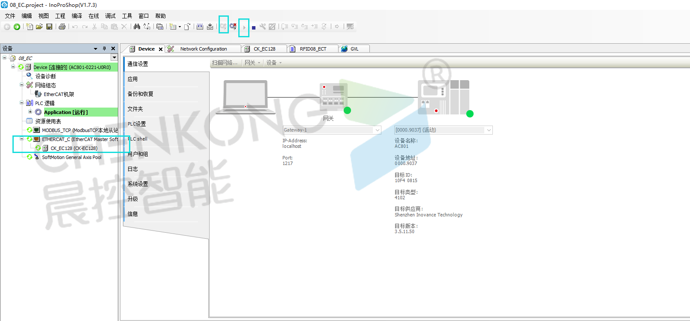Open the Gateway-1 dropdown
Viewport: 690px width, 321px height.
point(377,130)
